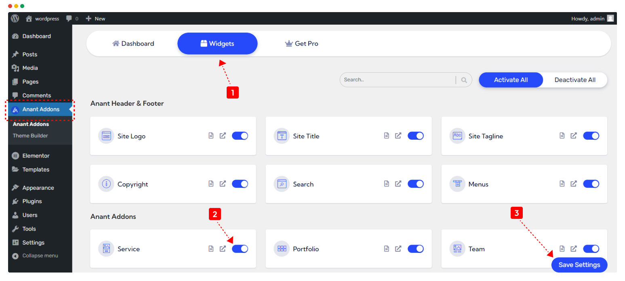Viewport: 625px width, 281px height.
Task: Click the WordPress logo in admin bar
Action: (15, 19)
